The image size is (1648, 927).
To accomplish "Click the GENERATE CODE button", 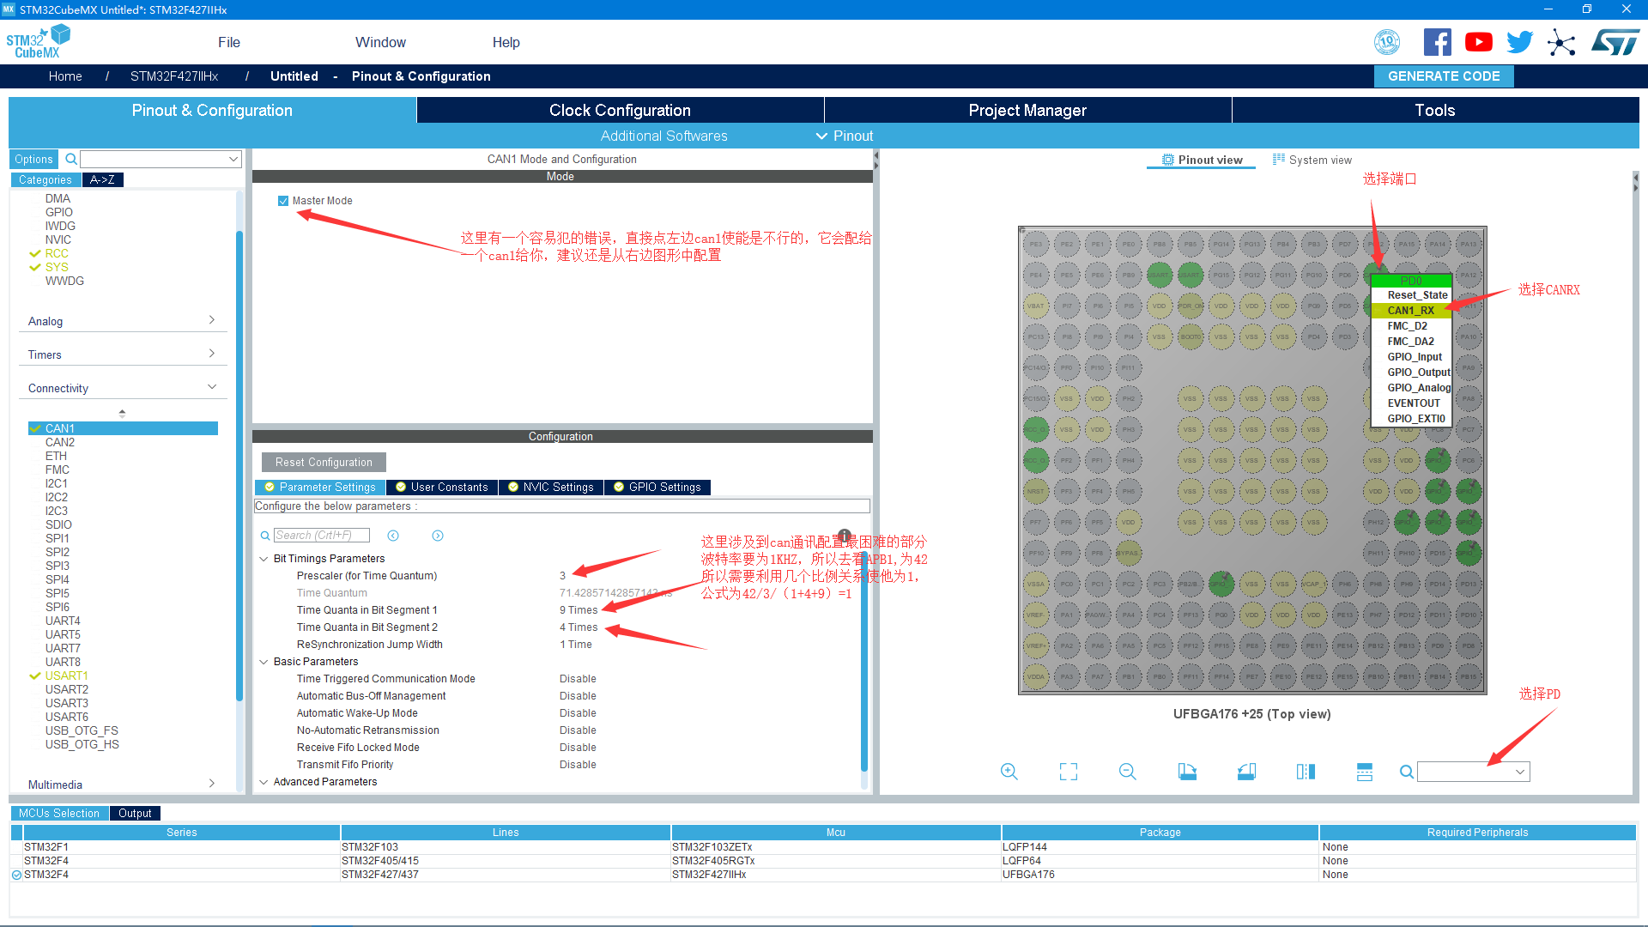I will pos(1444,76).
